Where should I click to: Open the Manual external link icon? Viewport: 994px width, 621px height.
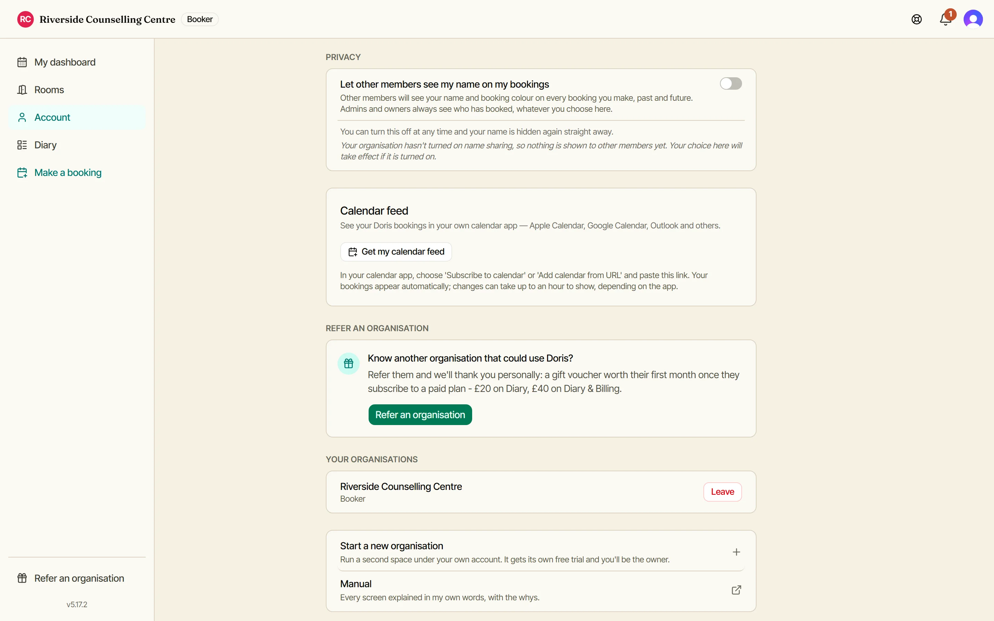736,590
